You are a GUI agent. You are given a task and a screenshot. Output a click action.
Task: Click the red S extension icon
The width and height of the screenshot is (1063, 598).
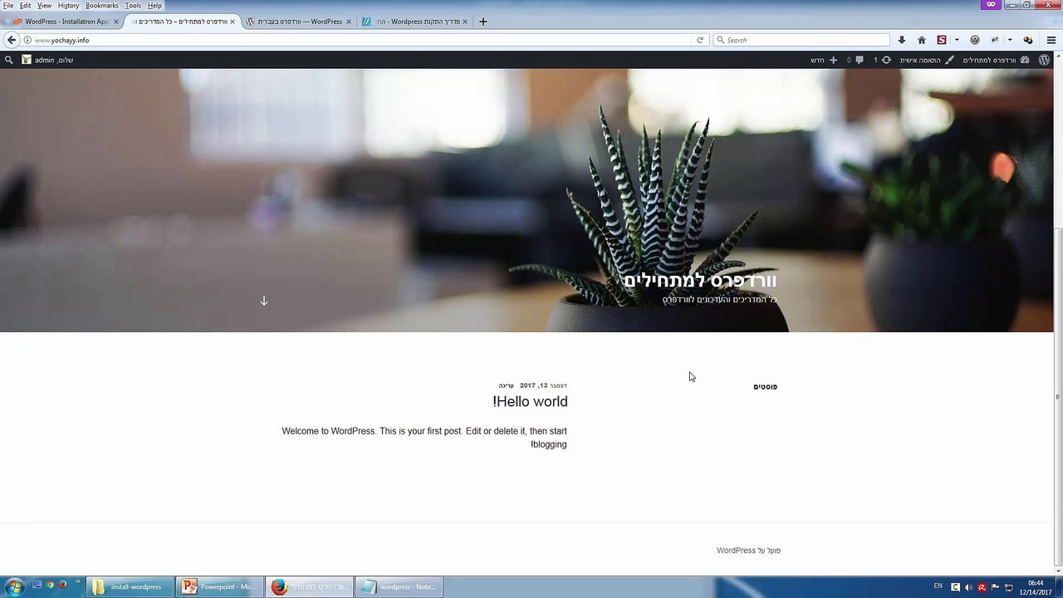942,40
